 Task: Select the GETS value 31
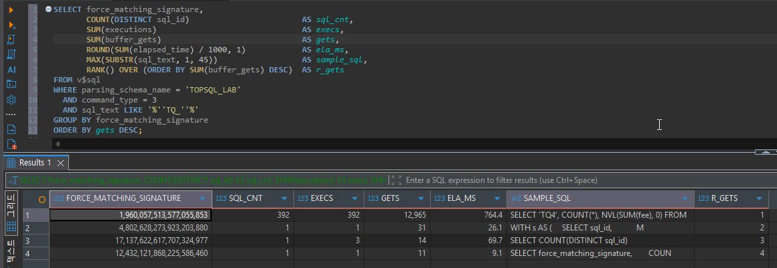click(x=397, y=228)
